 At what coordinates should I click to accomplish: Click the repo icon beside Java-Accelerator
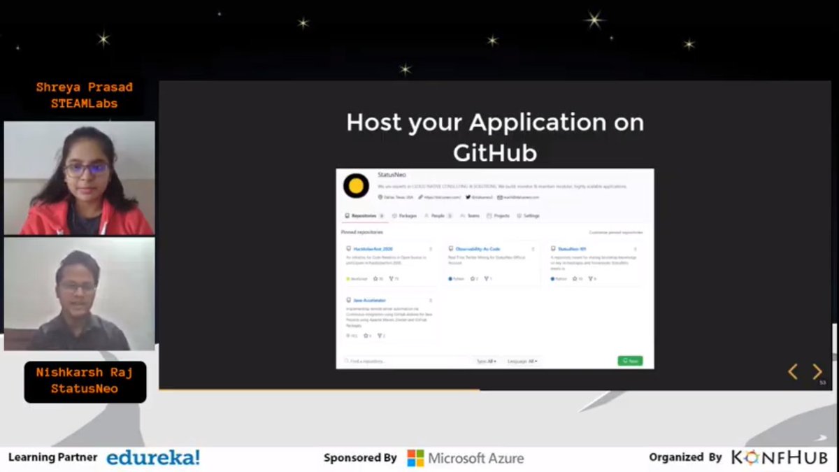click(x=348, y=301)
